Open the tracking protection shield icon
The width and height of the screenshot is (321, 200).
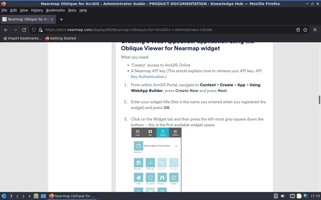(x=34, y=30)
